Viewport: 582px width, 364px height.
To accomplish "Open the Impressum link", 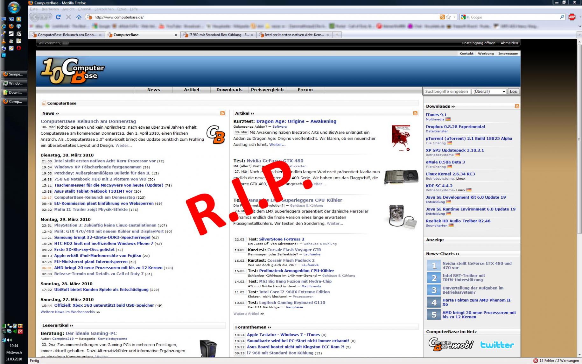I will (x=508, y=54).
